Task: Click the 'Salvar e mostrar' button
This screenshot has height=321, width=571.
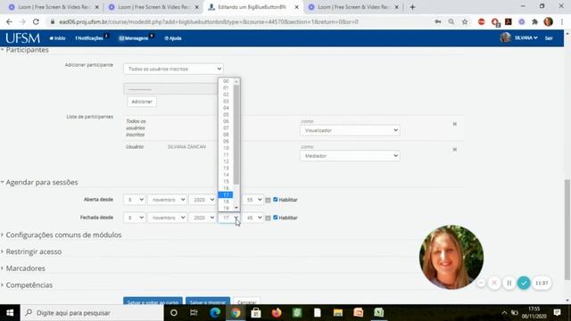Action: [208, 302]
